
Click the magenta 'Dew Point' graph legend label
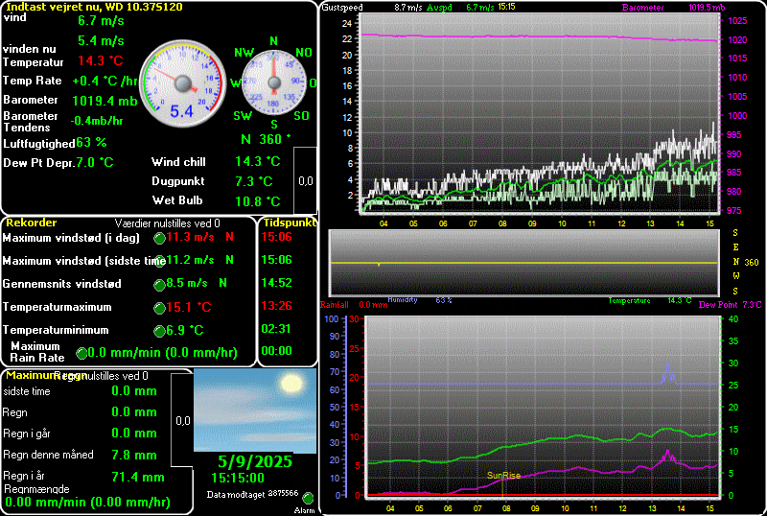(x=717, y=305)
